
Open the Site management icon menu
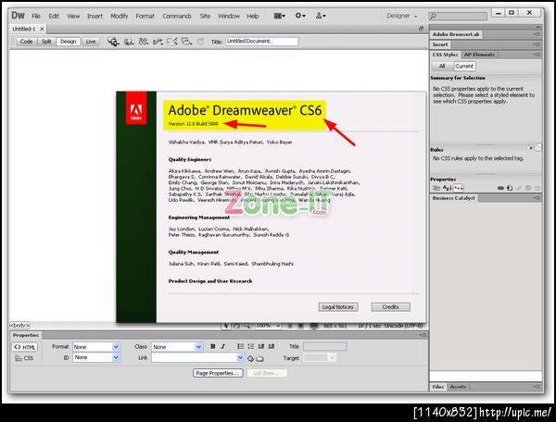(321, 16)
